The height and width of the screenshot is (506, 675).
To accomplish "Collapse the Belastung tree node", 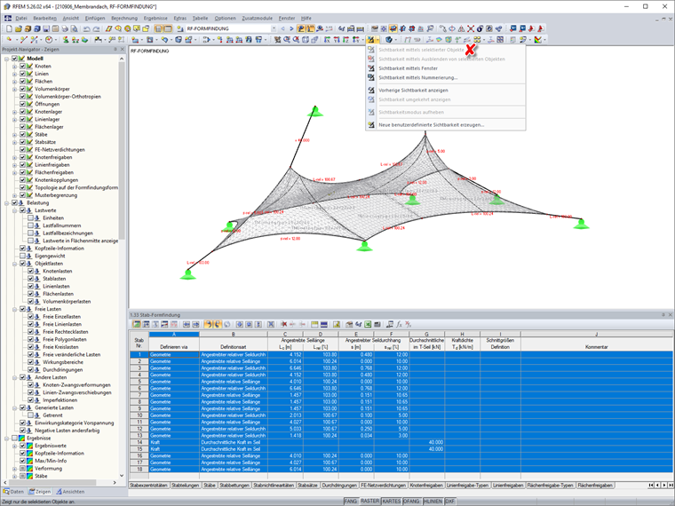I will point(7,202).
